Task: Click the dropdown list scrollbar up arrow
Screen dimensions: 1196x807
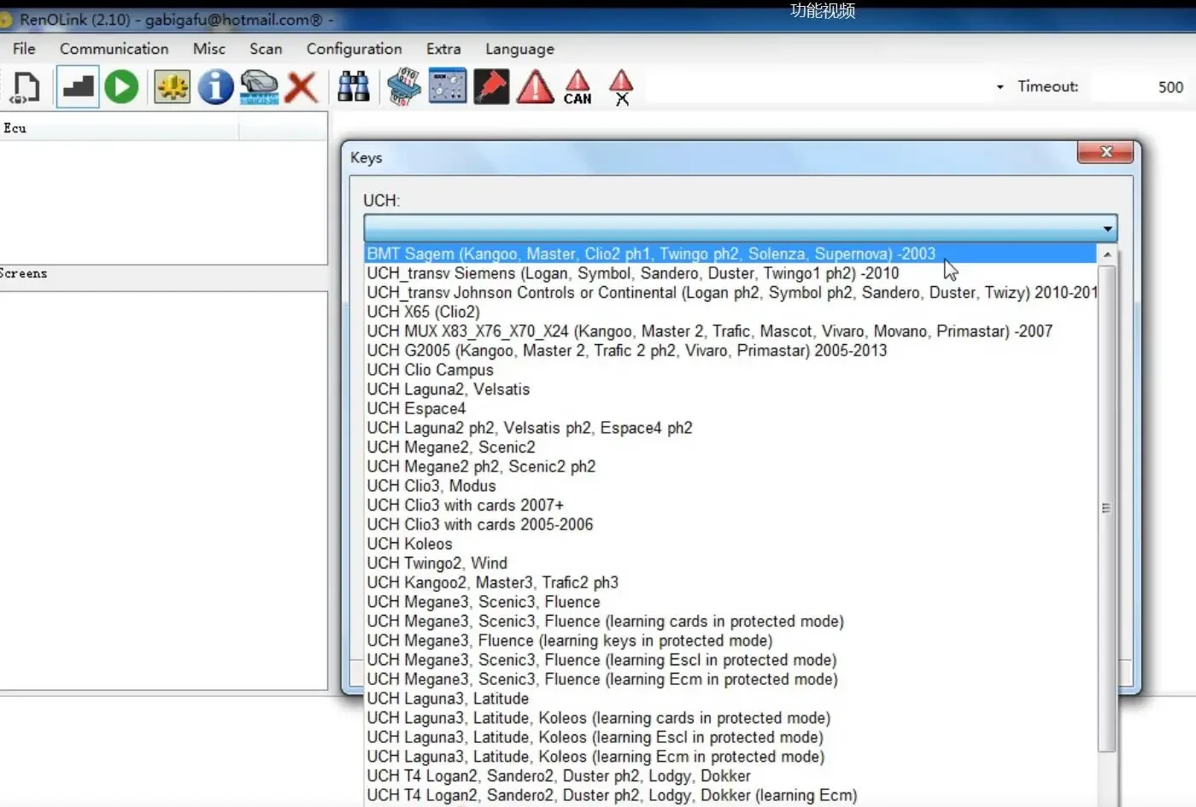Action: coord(1107,254)
